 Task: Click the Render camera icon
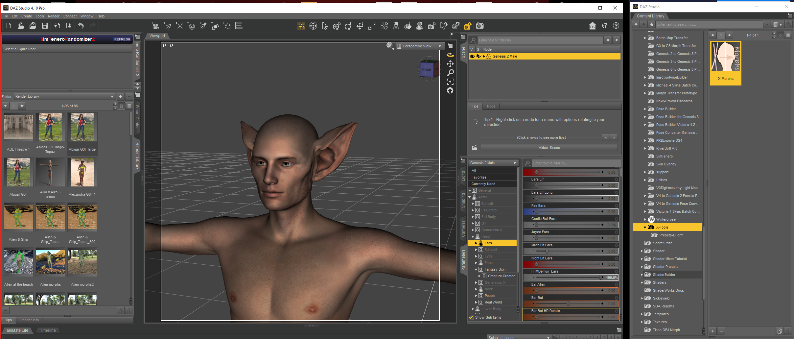point(480,26)
